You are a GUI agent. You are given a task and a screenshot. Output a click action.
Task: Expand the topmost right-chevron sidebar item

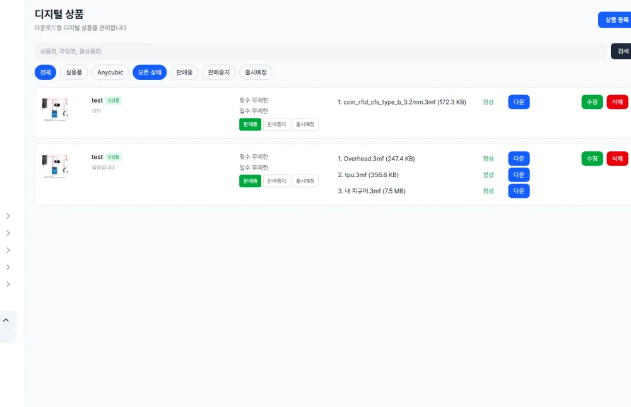tap(8, 216)
